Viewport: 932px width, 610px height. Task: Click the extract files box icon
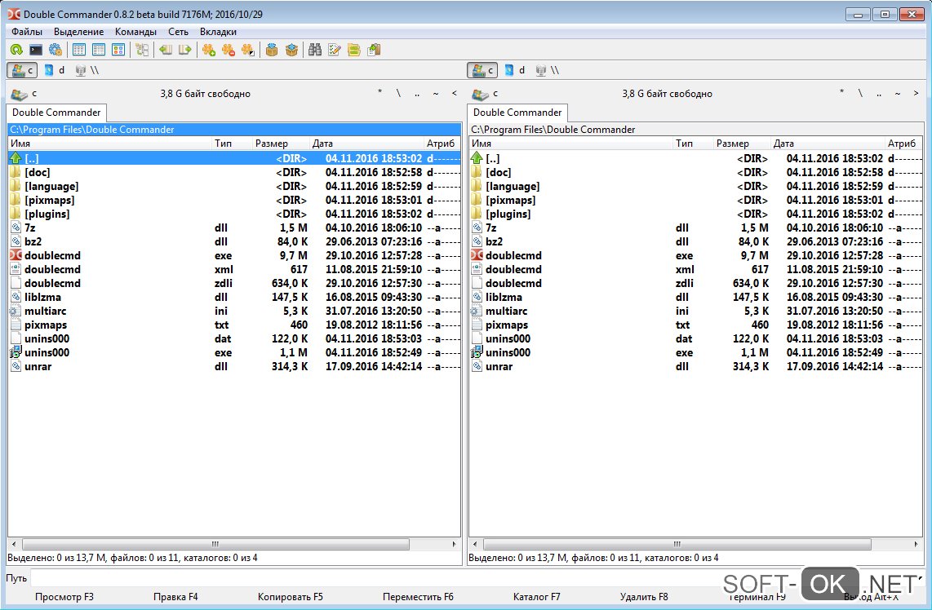pos(291,50)
